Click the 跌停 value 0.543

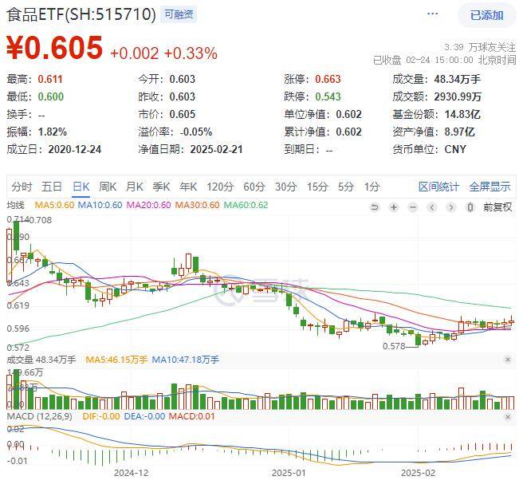pyautogui.click(x=328, y=96)
